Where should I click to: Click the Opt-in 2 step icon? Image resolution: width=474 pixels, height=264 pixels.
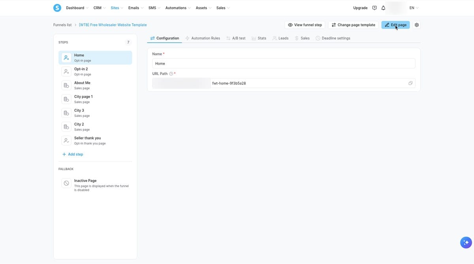[x=66, y=71]
